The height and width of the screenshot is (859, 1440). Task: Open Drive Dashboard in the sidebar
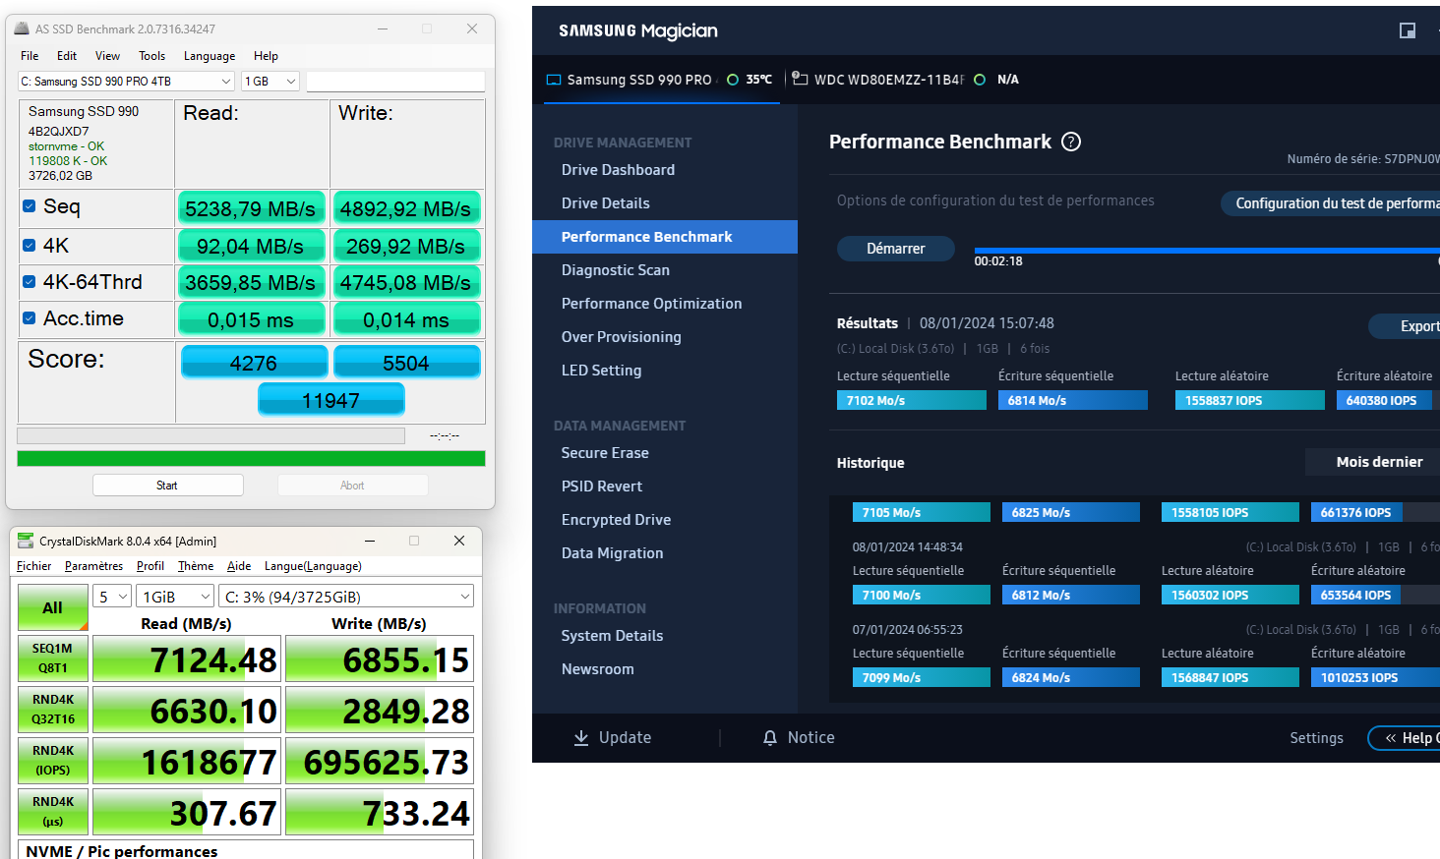618,170
